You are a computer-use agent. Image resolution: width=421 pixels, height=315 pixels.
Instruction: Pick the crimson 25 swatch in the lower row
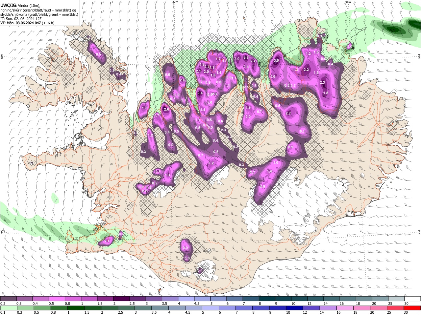click(396, 308)
